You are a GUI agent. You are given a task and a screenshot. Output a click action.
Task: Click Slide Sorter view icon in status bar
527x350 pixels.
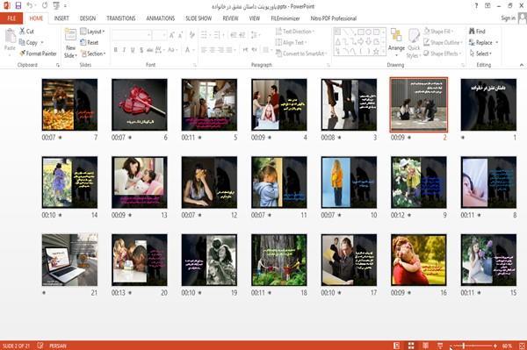pos(411,346)
